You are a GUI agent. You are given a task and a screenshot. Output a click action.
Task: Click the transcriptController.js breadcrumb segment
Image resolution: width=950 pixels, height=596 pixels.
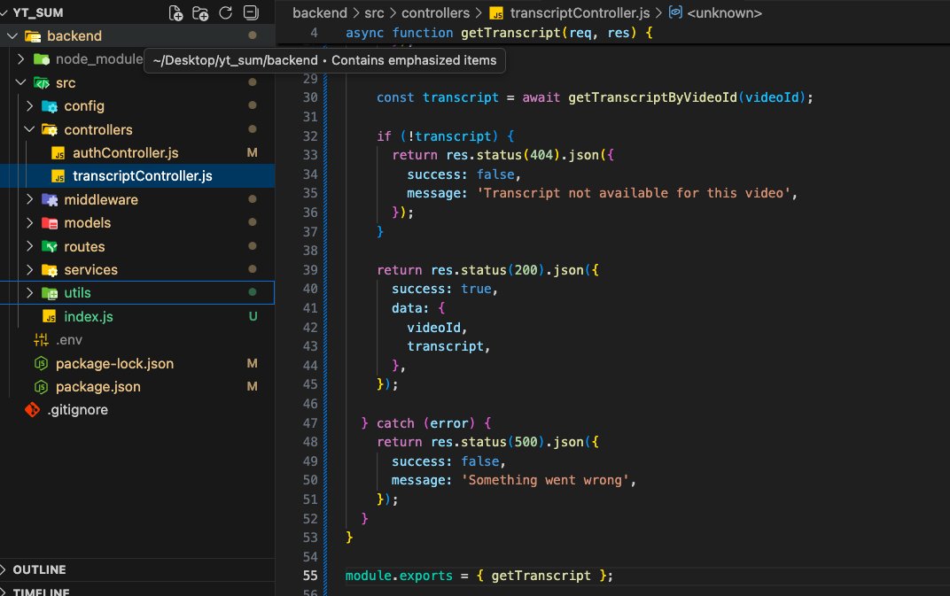[580, 12]
